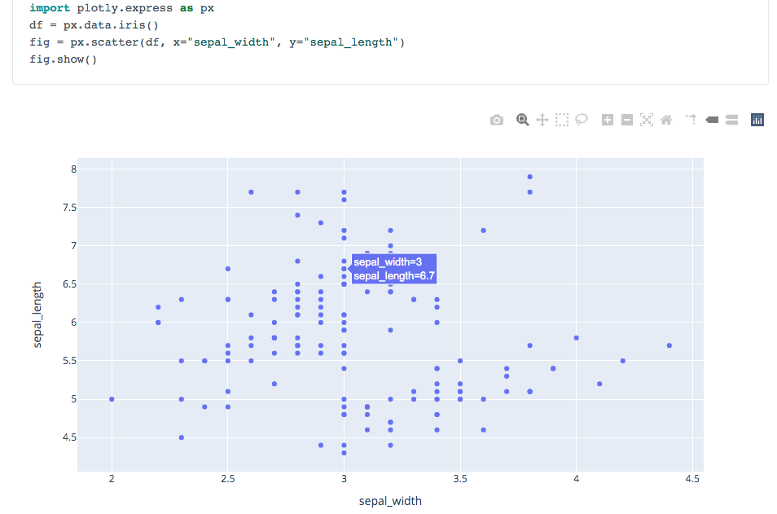This screenshot has height=514, width=777.
Task: Click the fig.show() line of code
Action: tap(65, 59)
